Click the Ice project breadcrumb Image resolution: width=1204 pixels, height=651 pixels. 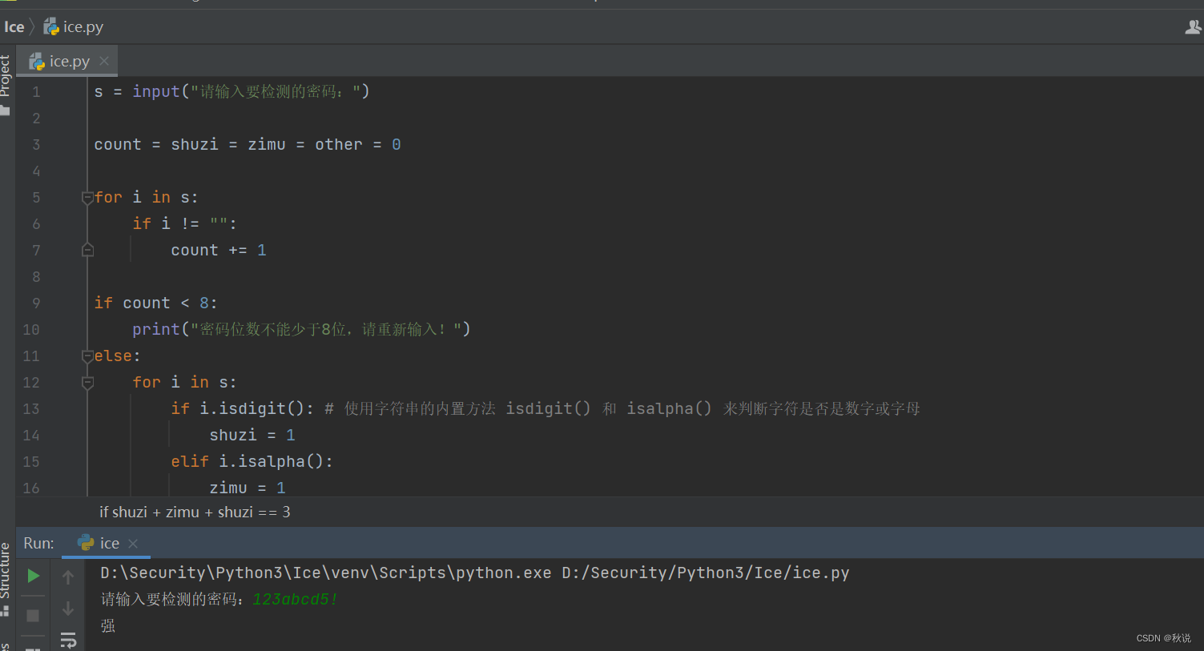[14, 27]
